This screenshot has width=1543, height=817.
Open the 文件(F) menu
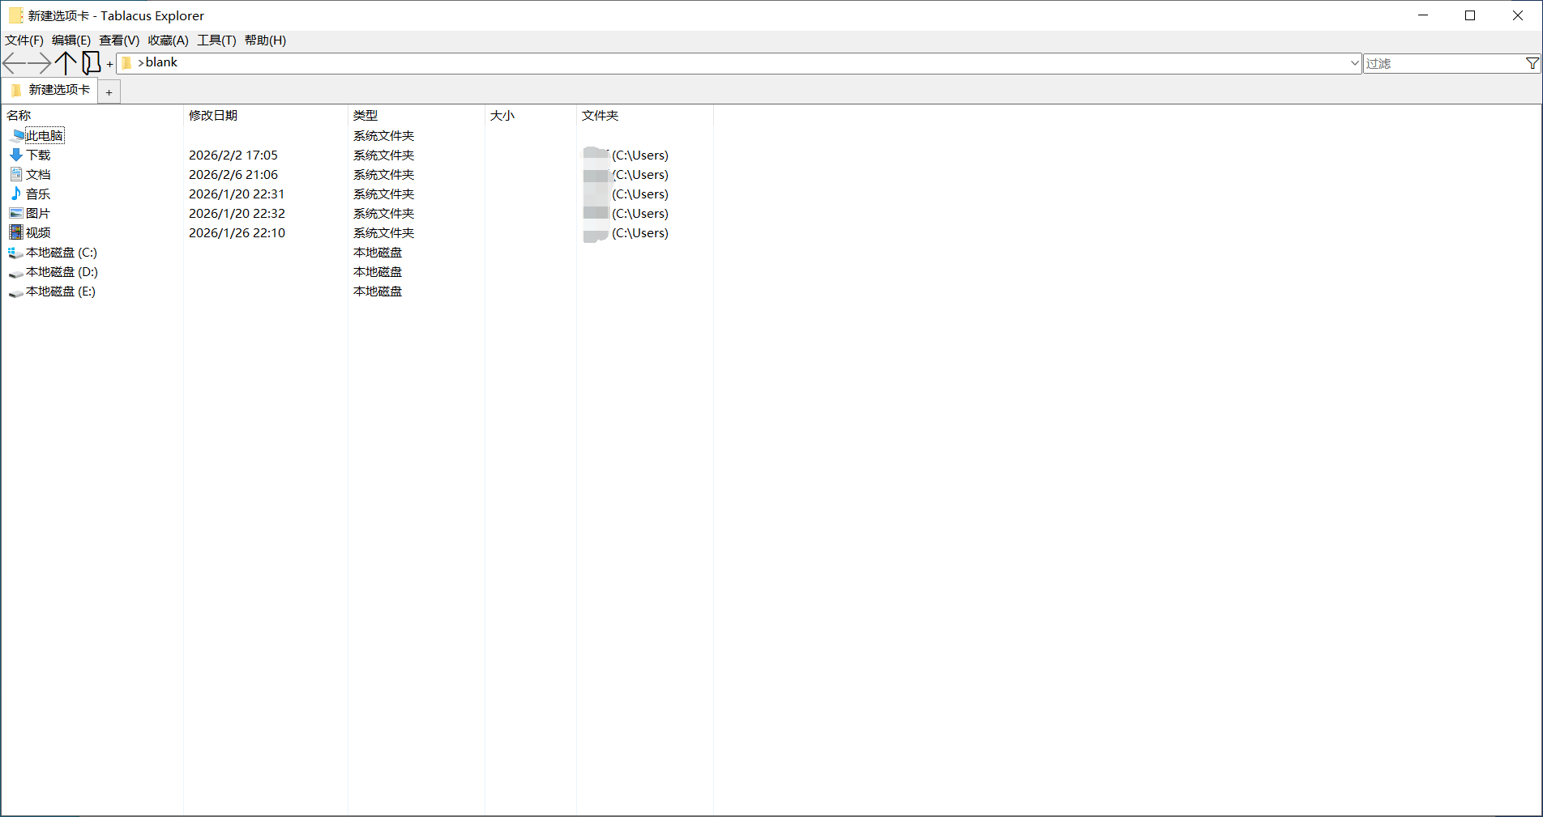click(24, 40)
